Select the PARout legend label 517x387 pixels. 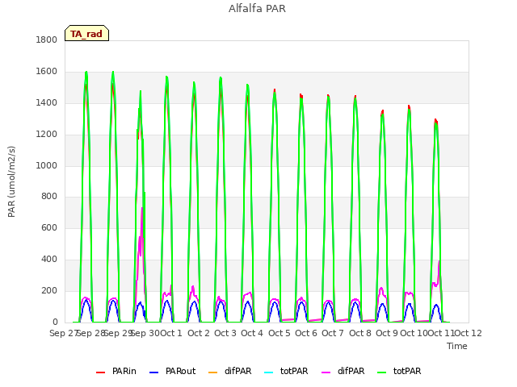point(180,371)
